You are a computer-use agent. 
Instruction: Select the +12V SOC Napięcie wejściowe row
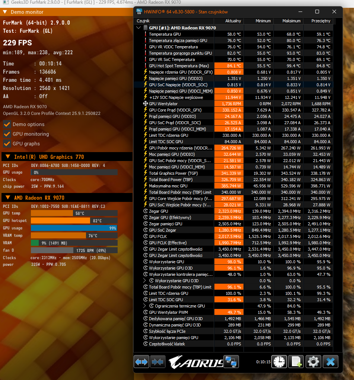tap(233, 97)
